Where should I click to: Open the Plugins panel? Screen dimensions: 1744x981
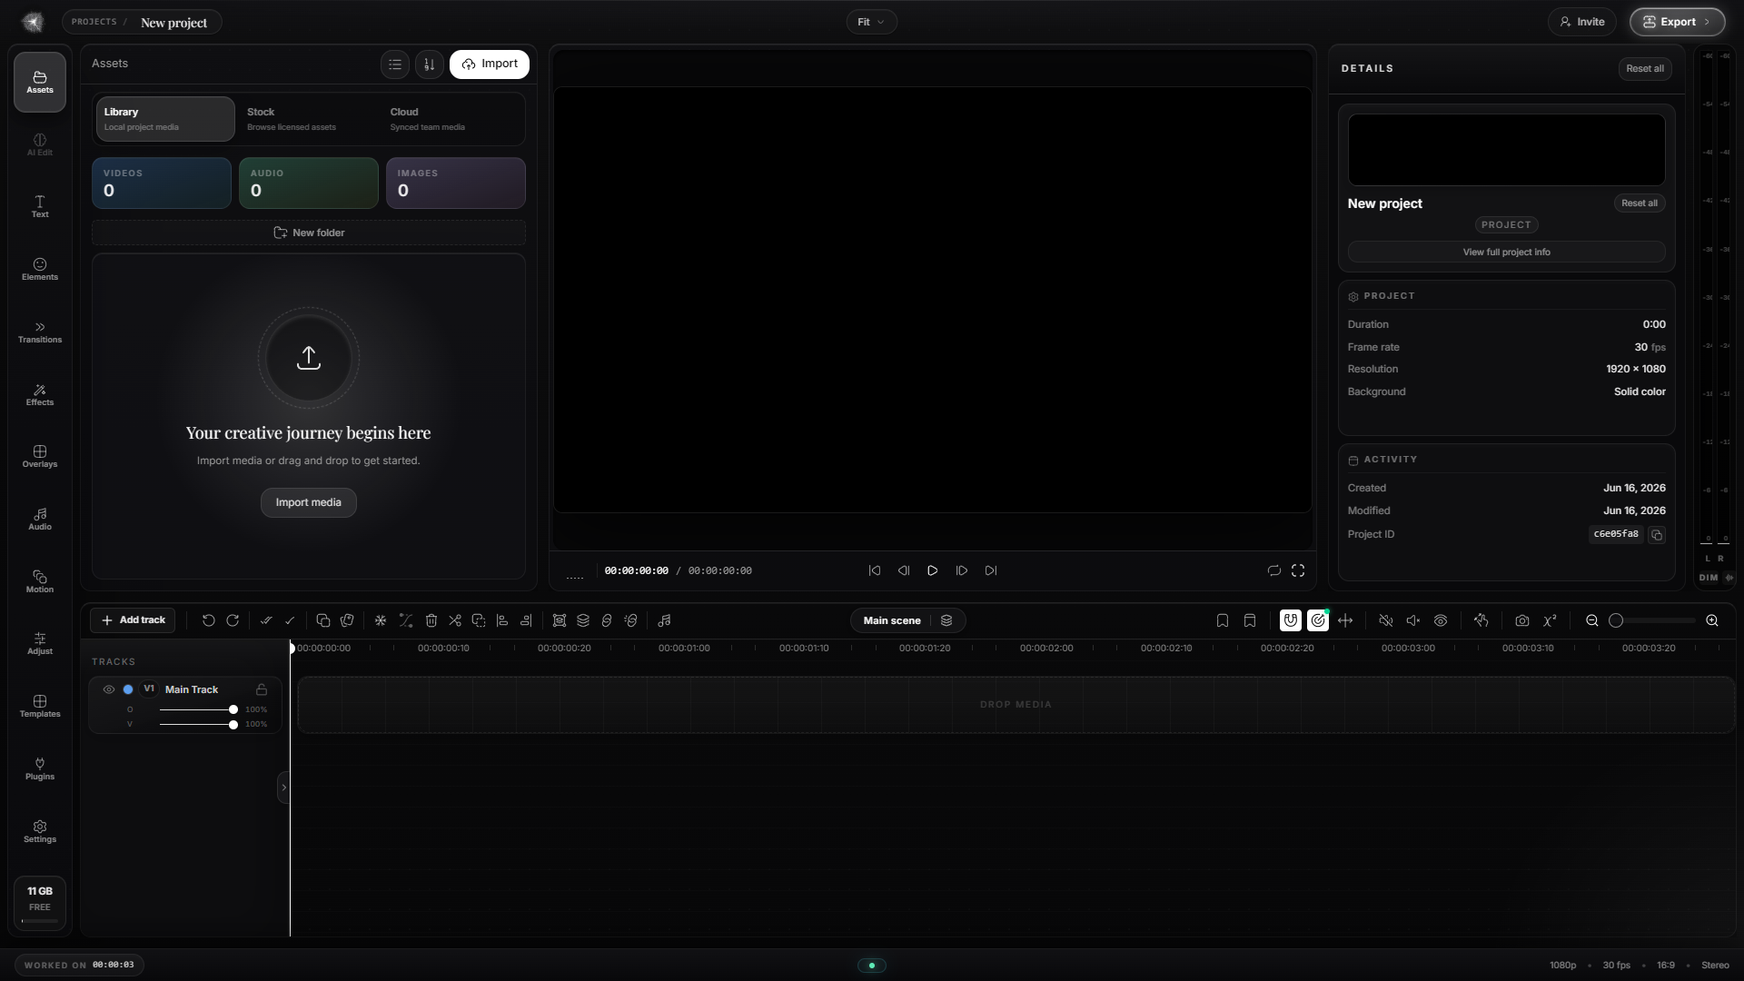[40, 769]
